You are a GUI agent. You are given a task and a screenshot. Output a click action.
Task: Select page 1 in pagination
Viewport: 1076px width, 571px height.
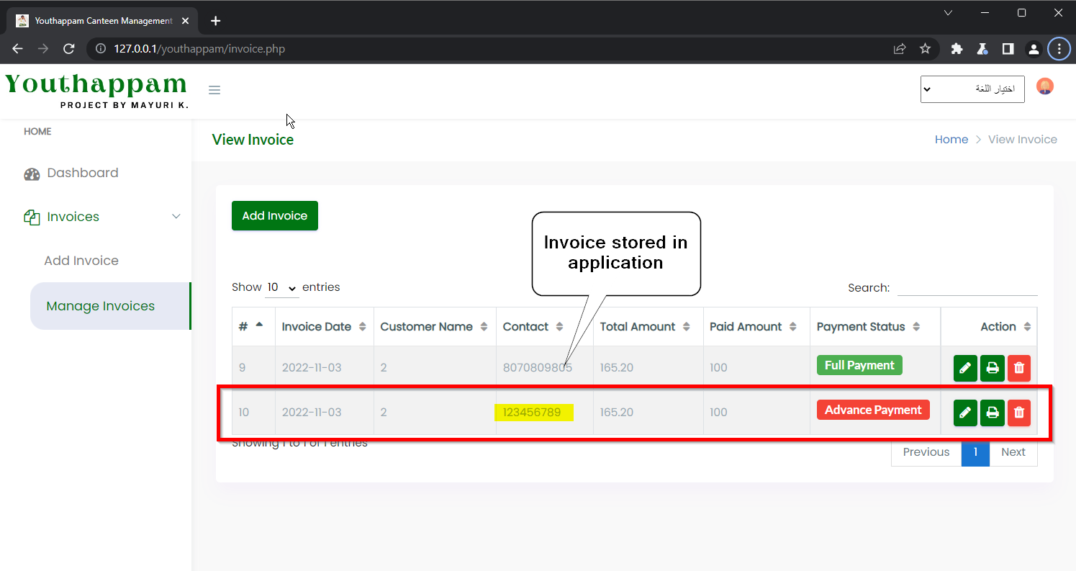pyautogui.click(x=975, y=452)
